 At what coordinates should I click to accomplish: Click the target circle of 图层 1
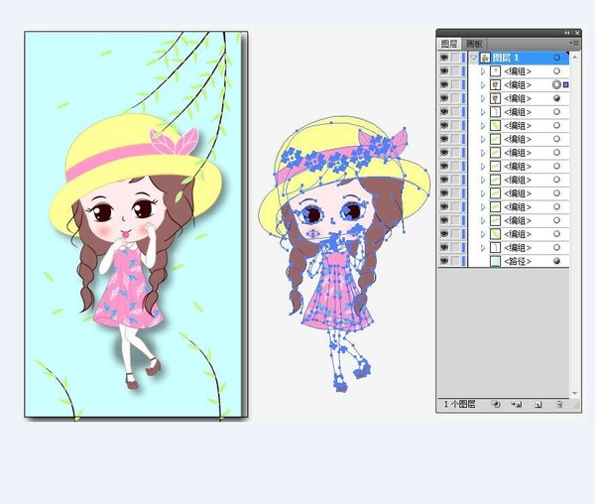(556, 58)
